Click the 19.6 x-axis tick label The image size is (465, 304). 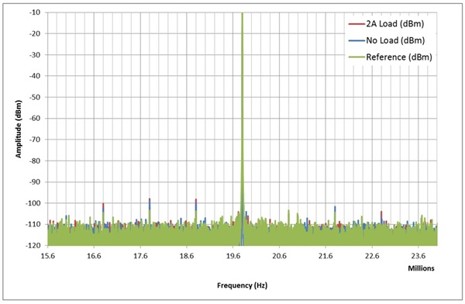232,256
